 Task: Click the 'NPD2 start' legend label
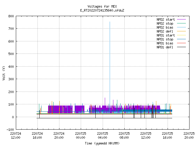point(166,19)
